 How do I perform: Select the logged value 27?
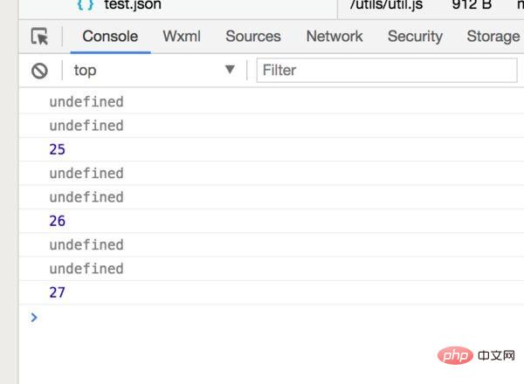tap(57, 292)
